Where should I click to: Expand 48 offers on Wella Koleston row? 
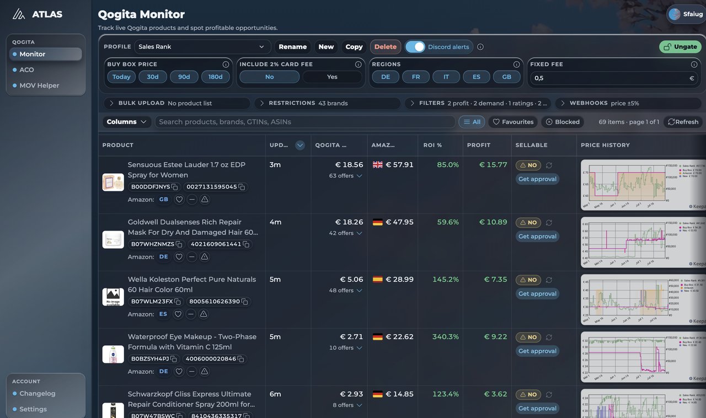click(346, 291)
